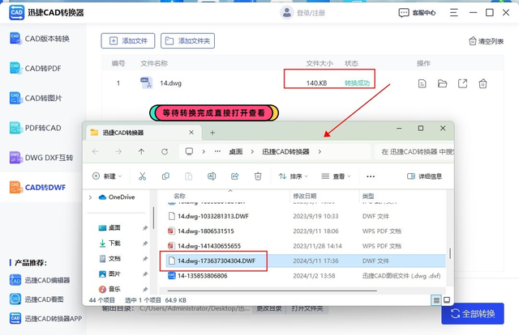Viewport: 519px width, 335px height.
Task: Click the share/export icon for 14.dwg
Action: [462, 83]
